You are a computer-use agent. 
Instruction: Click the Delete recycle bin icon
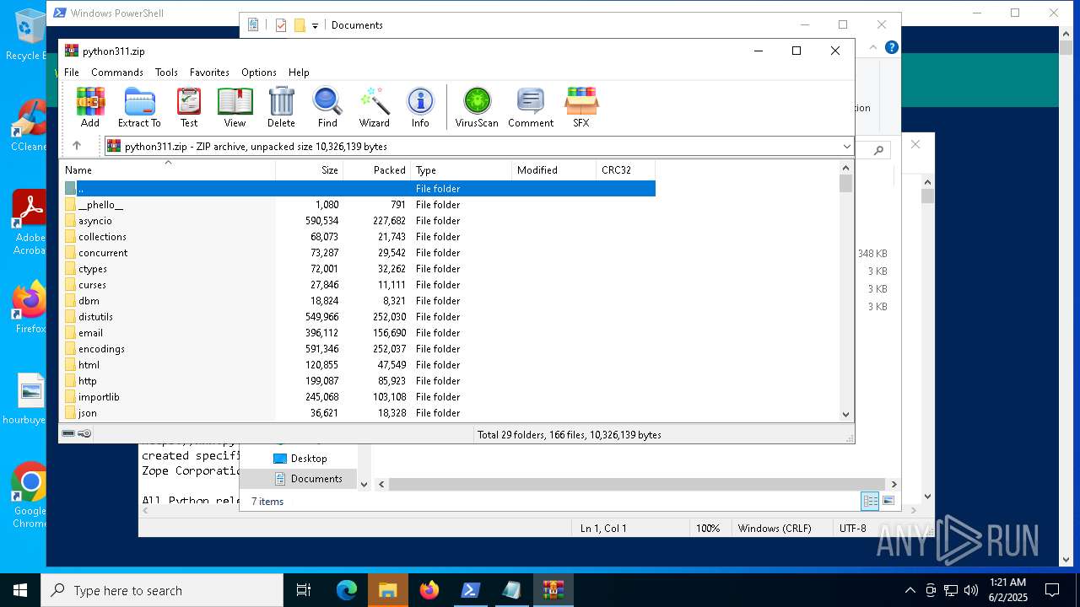281,107
